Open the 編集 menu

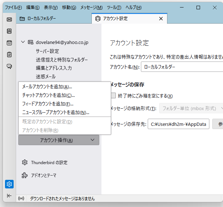point(33,8)
